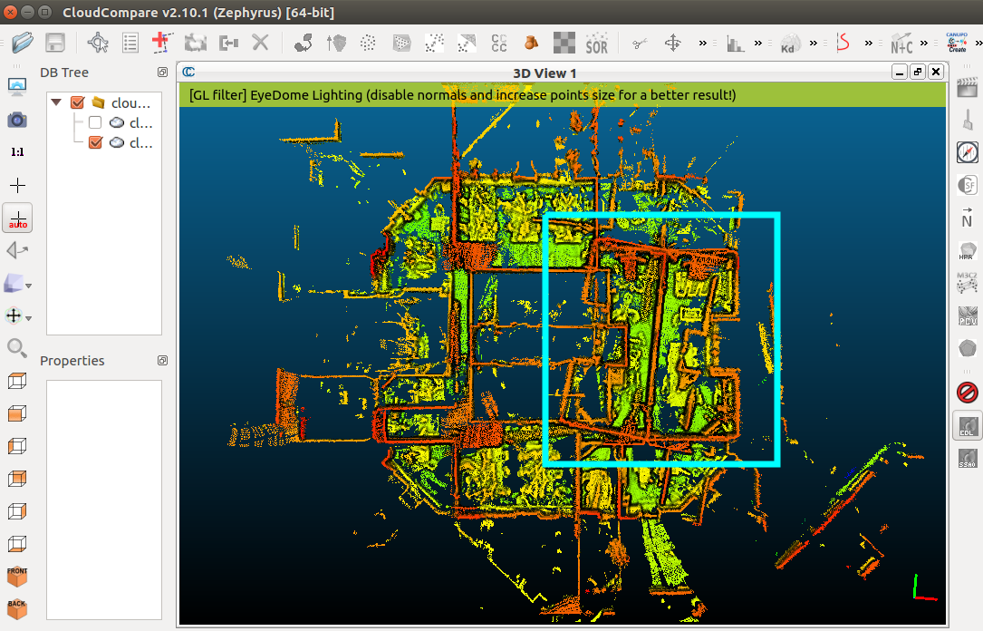Toggle the root folder checkbox in DB Tree
The image size is (983, 631).
tap(77, 102)
